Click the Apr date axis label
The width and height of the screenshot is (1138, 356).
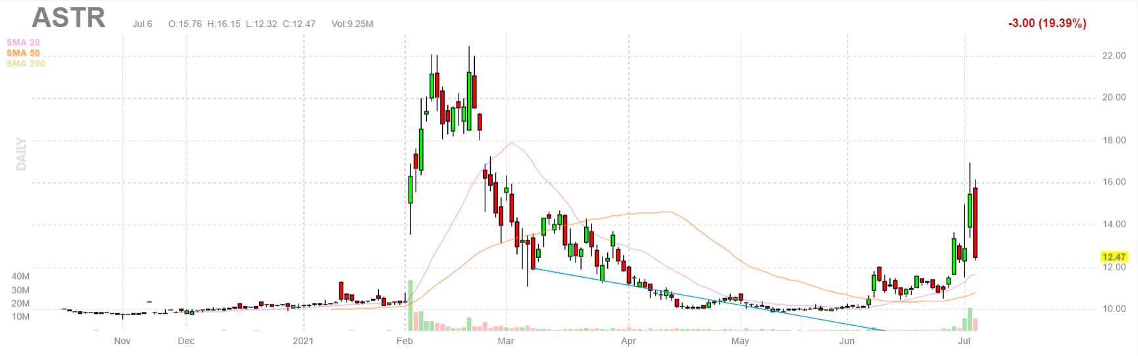click(628, 341)
